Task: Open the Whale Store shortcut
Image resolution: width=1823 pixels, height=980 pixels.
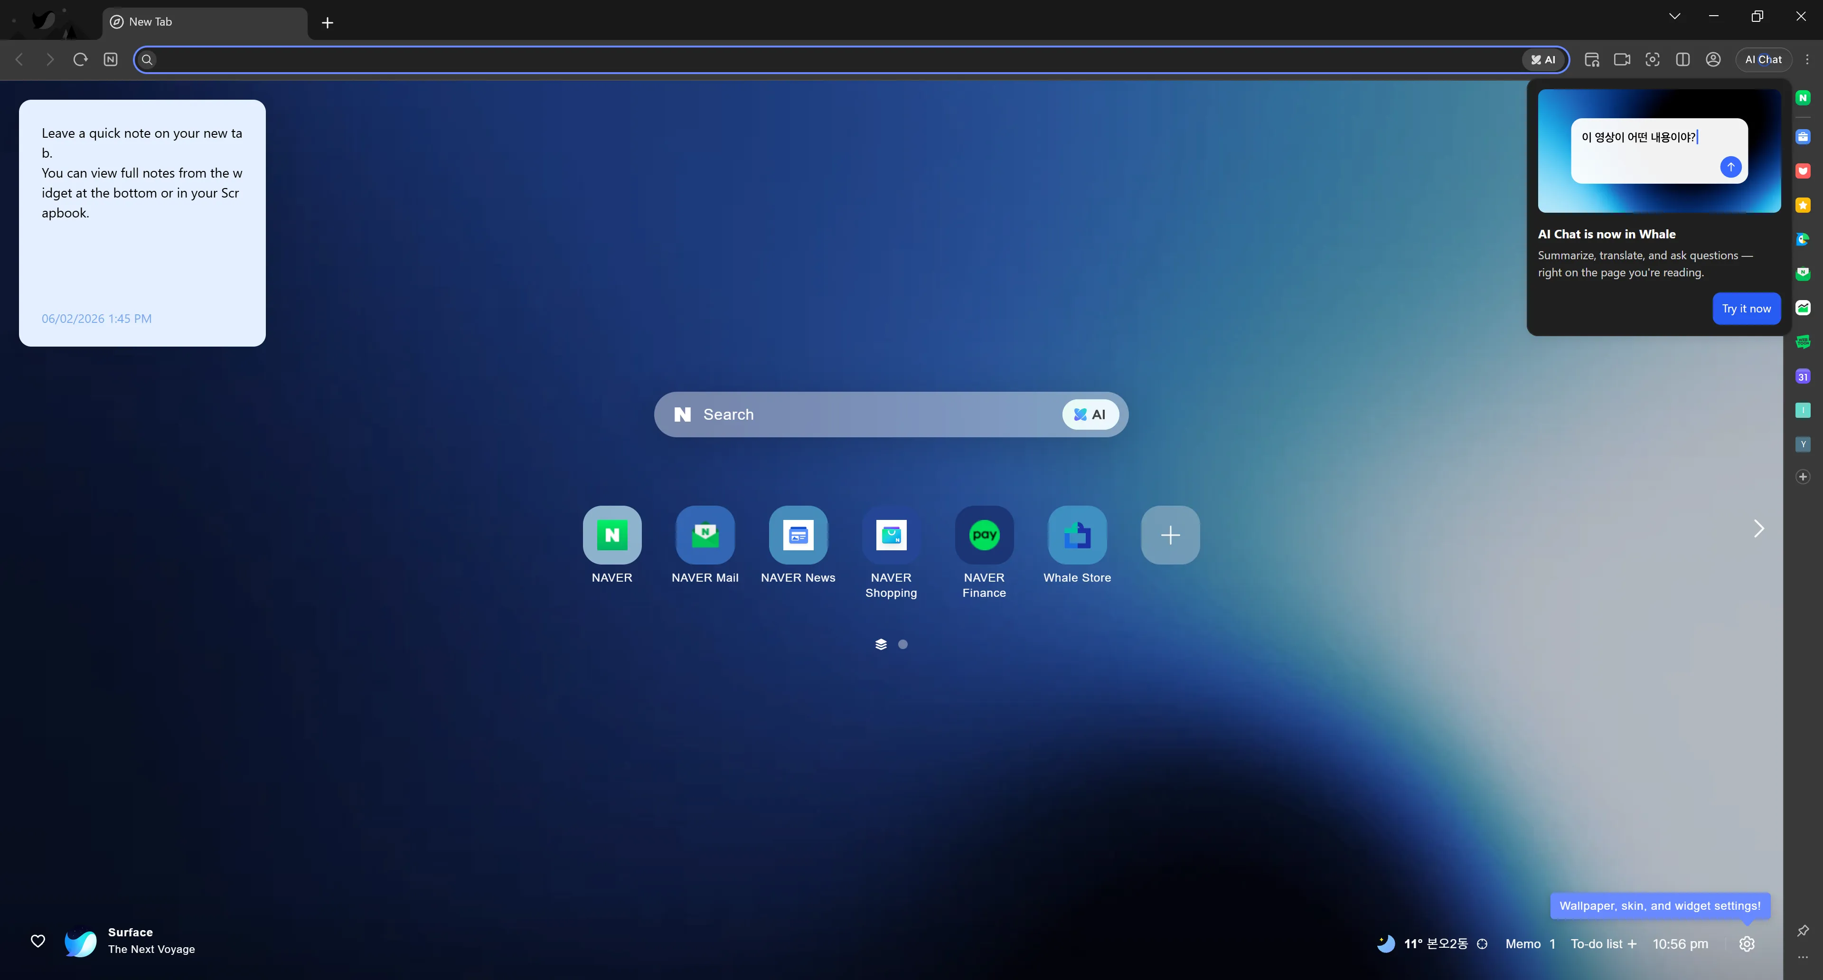Action: [1077, 535]
